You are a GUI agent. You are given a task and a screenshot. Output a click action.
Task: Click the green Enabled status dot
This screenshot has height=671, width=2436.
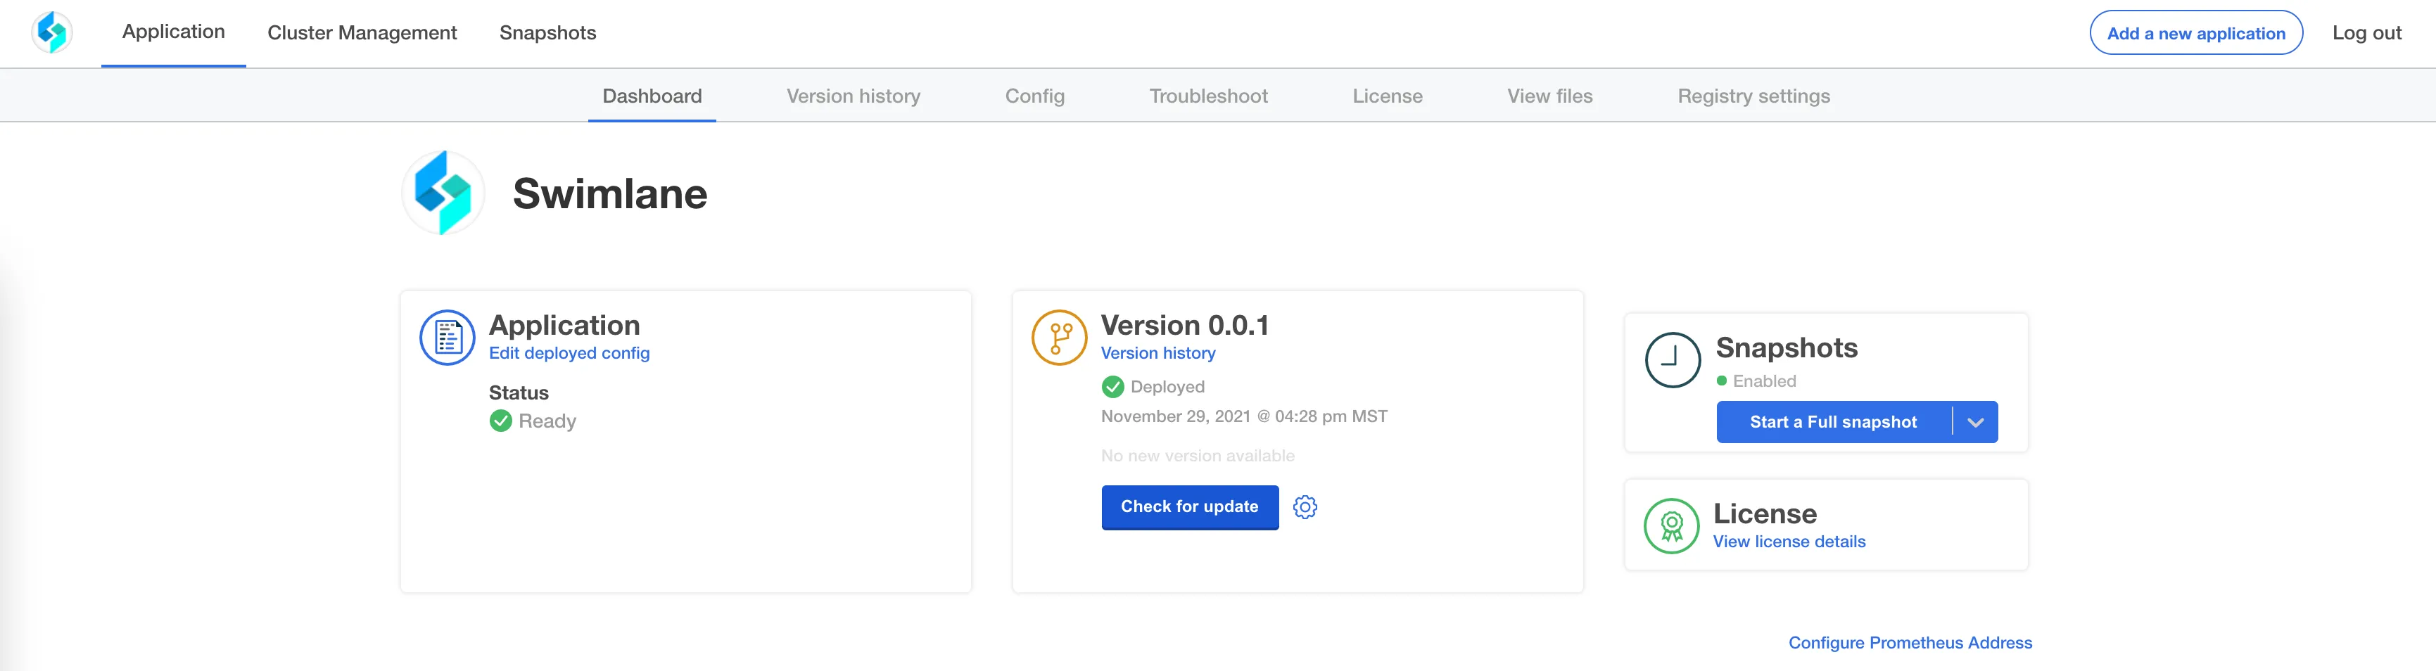[1722, 381]
